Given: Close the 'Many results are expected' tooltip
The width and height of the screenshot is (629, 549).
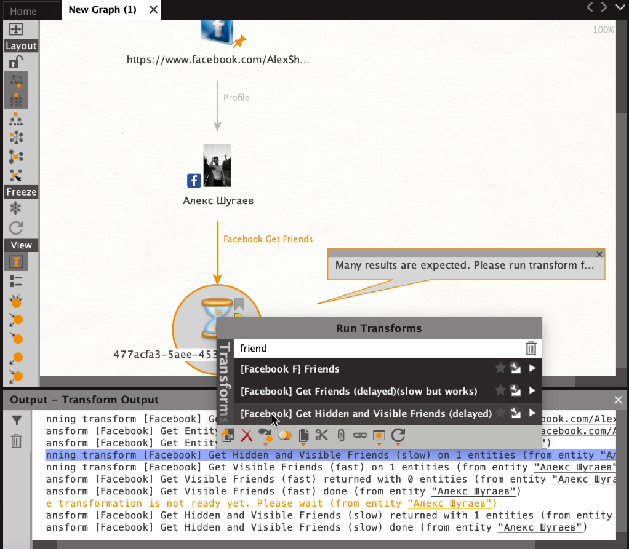Looking at the screenshot, I should pos(599,254).
